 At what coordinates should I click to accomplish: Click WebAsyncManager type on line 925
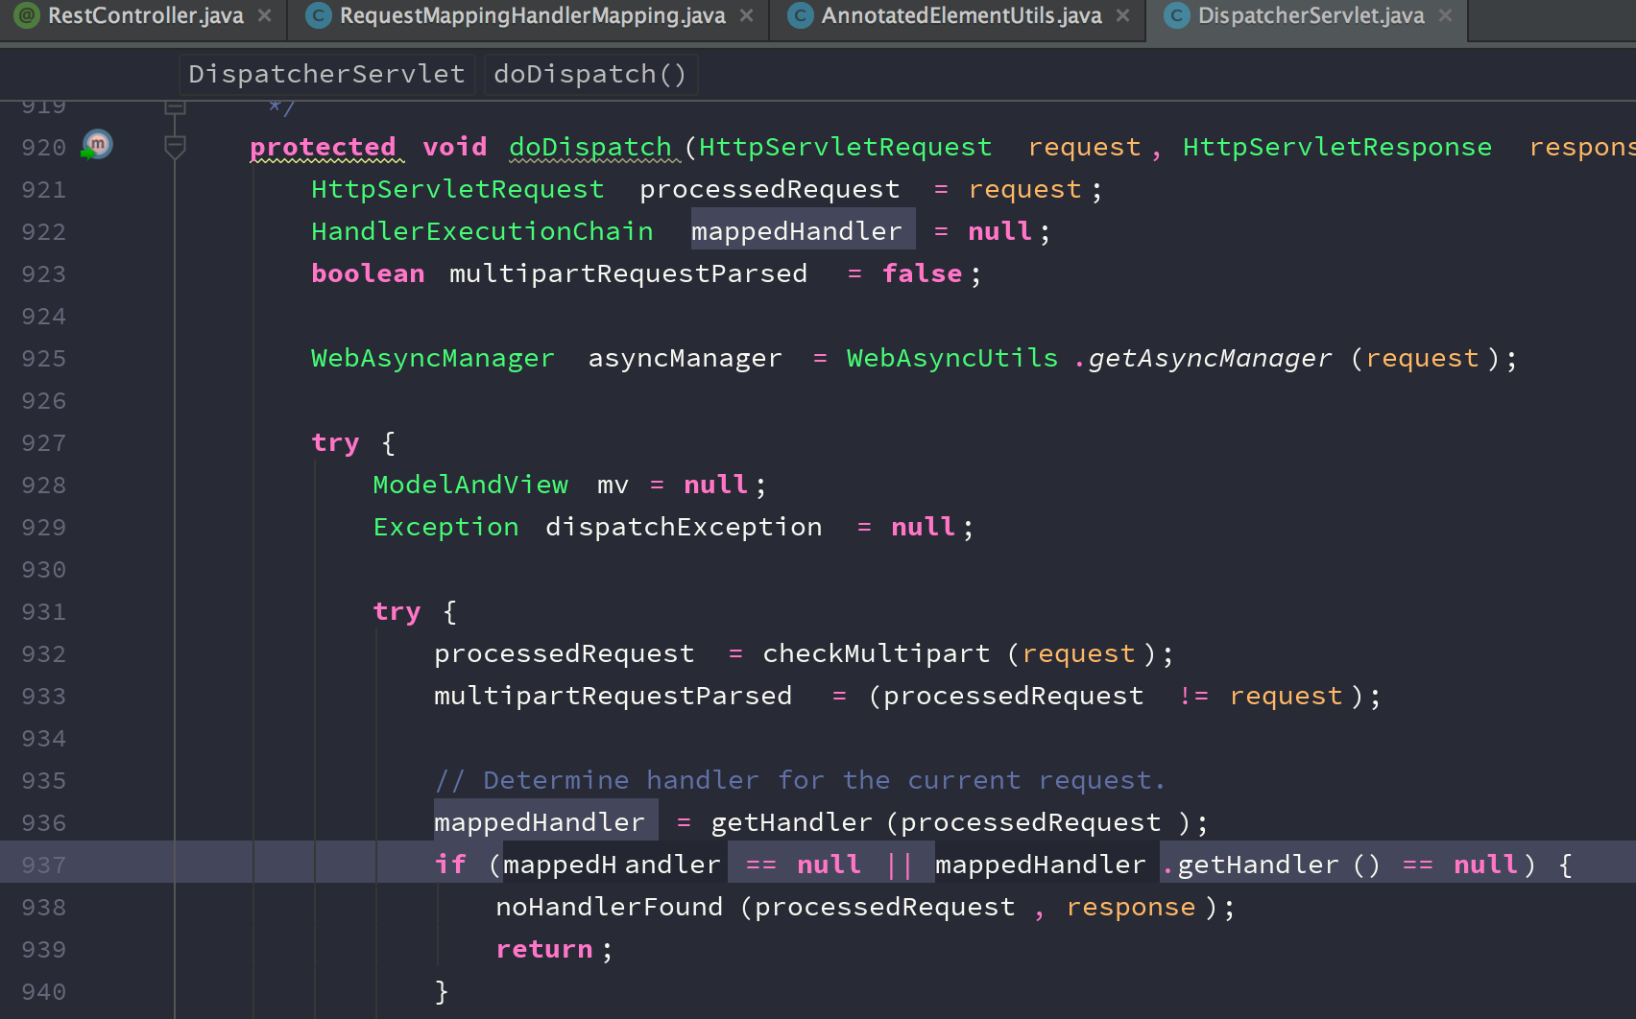click(433, 359)
